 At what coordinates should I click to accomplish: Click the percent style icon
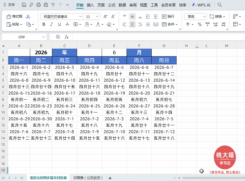(x=199, y=24)
